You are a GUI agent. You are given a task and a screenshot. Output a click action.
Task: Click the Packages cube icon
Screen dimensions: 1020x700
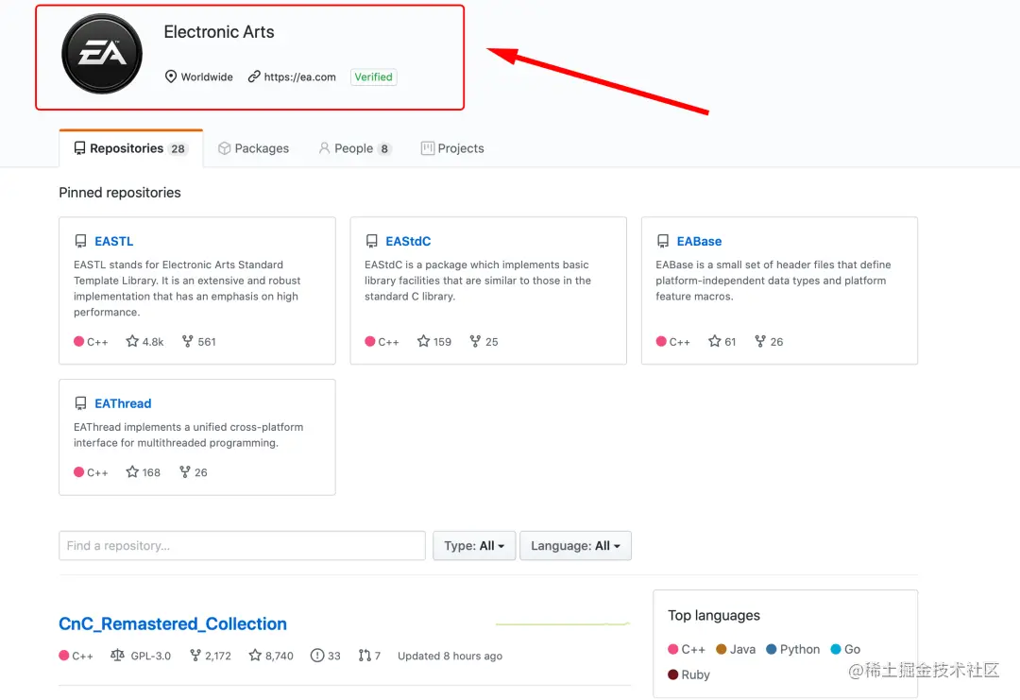click(x=225, y=148)
